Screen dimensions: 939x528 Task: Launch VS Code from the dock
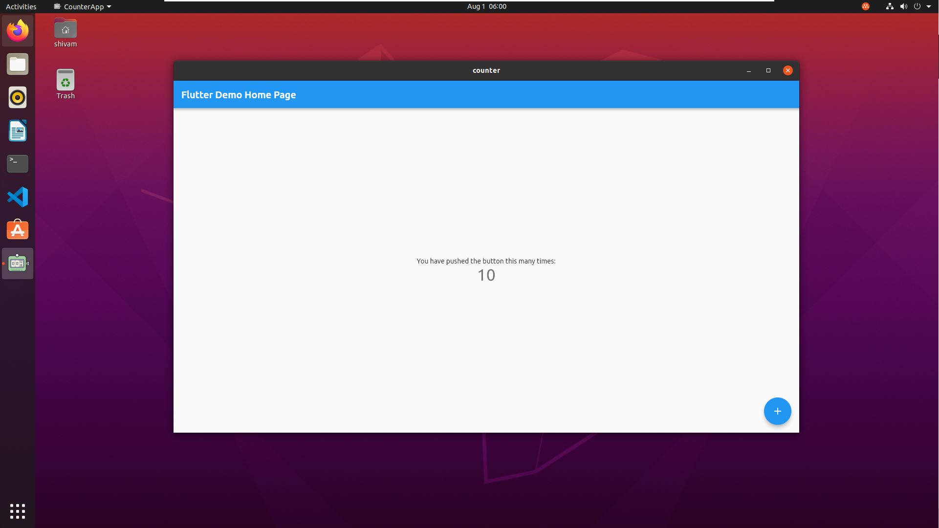coord(18,197)
